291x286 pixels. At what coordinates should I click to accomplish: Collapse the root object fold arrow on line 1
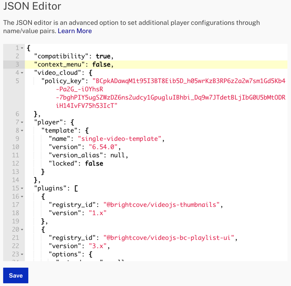pyautogui.click(x=22, y=48)
